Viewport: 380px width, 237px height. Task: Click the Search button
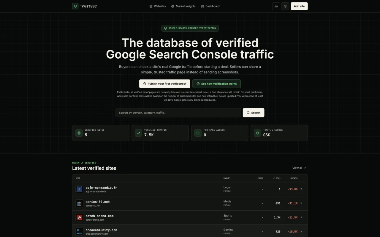(x=254, y=113)
